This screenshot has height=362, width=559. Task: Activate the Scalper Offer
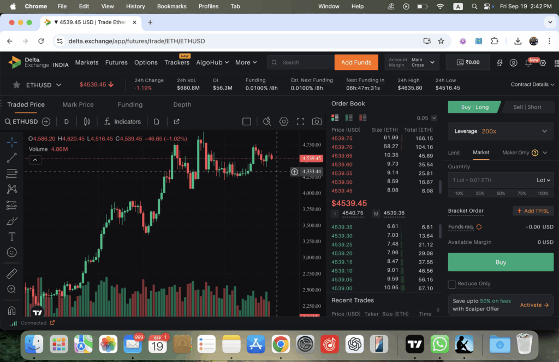534,305
